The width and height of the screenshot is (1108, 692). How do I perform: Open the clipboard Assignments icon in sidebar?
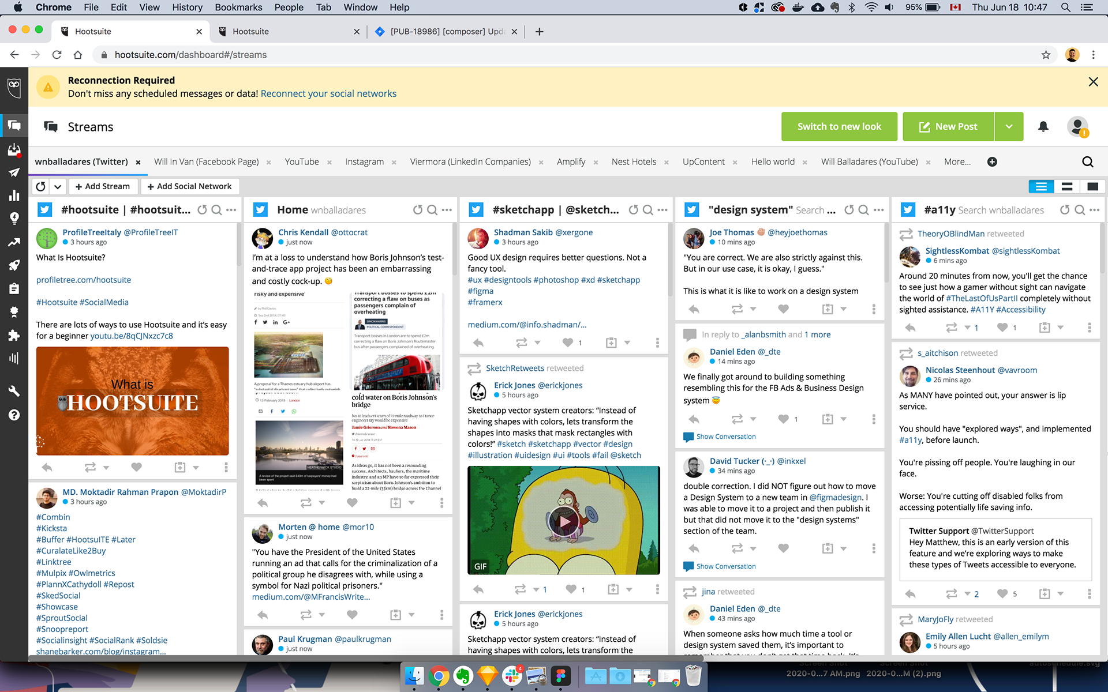(14, 288)
